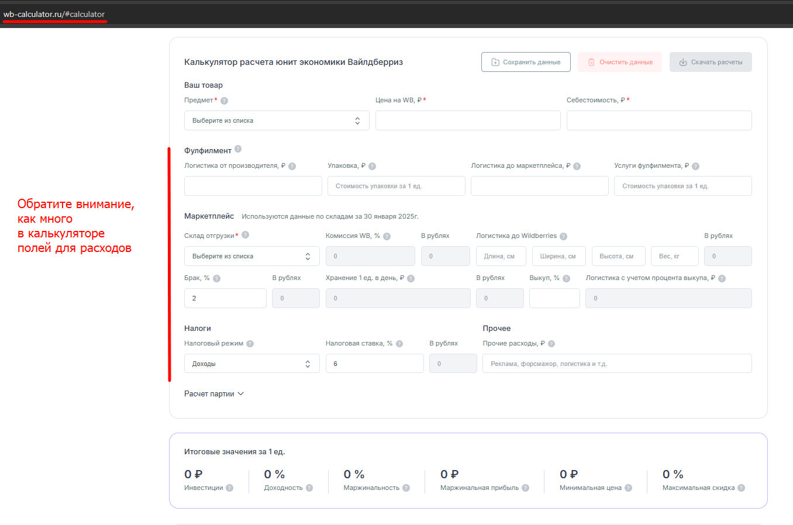Screen dimensions: 793x525
Task: Click the Налоговый режим question mark icon
Action: click(x=250, y=344)
